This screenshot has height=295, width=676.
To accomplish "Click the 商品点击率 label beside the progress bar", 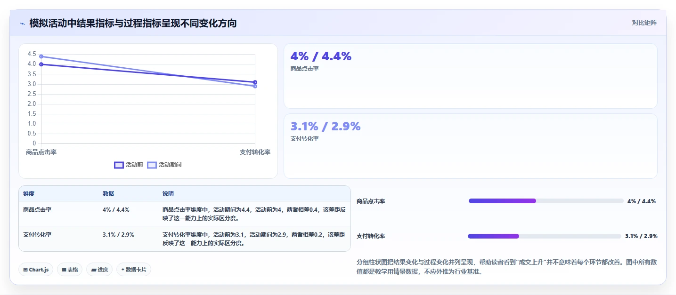I will (371, 201).
